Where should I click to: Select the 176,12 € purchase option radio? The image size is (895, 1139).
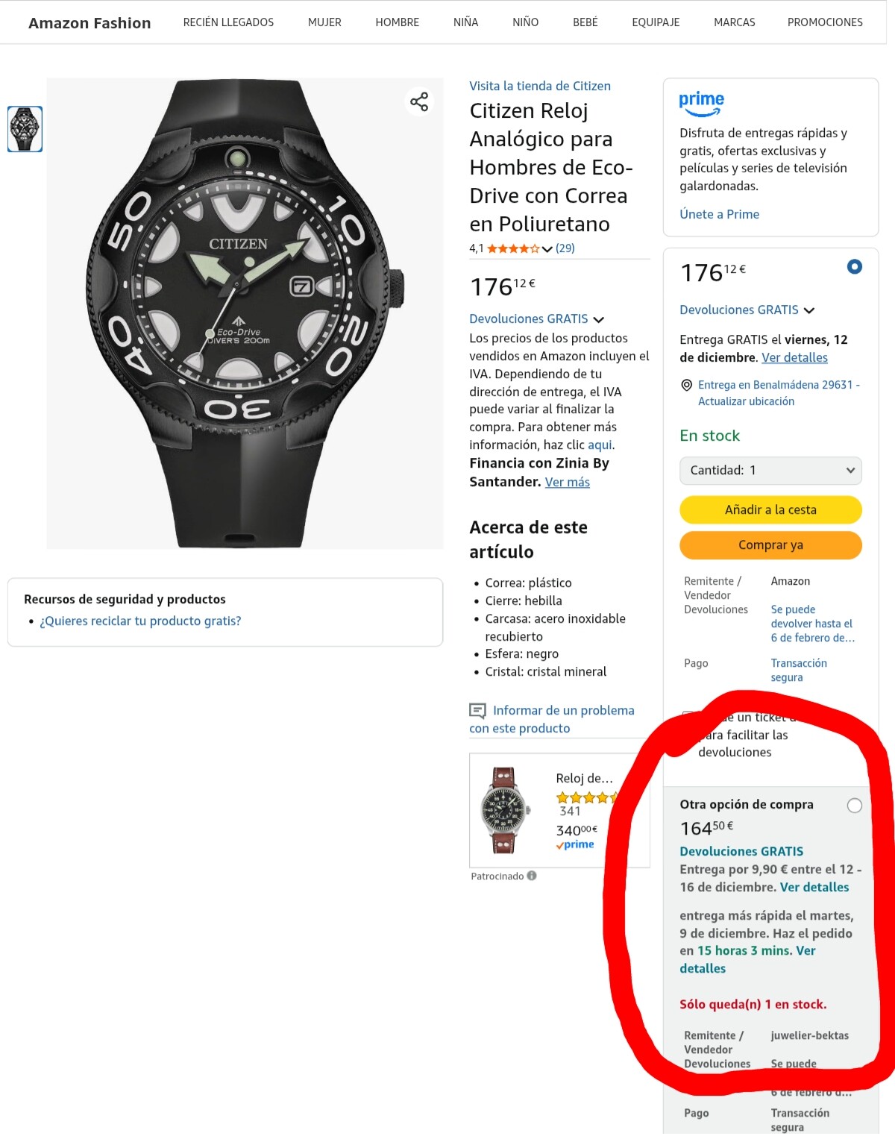(855, 266)
